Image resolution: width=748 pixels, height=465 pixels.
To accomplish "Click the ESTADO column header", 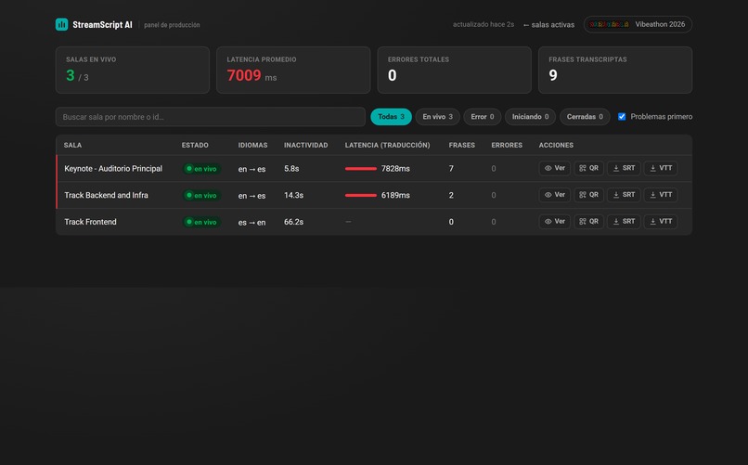I will tap(195, 145).
